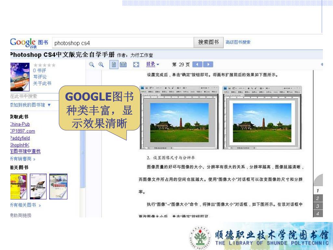The image size is (333, 250).
Task: Open 所有销售商 link
Action: [22, 159]
